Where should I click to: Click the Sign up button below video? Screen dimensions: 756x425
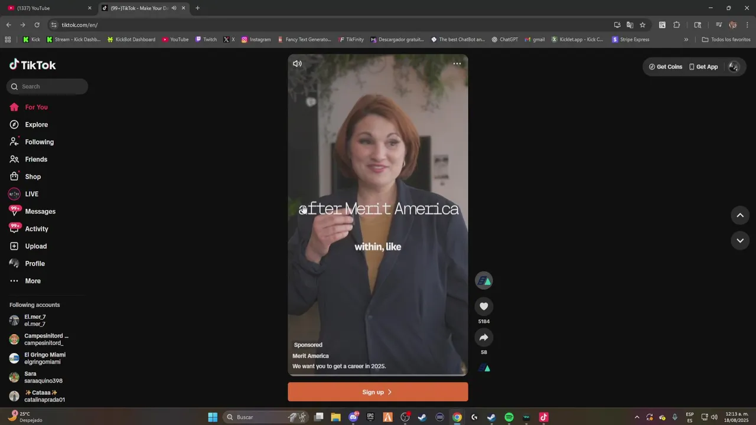pos(378,392)
